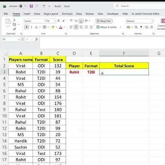The width and height of the screenshot is (165, 165).
Task: Open the Developer tab
Action: click(x=113, y=14)
